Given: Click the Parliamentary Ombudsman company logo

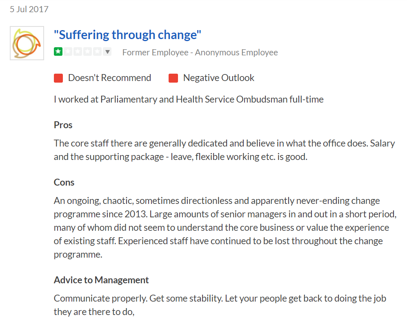Looking at the screenshot, I should tap(27, 43).
